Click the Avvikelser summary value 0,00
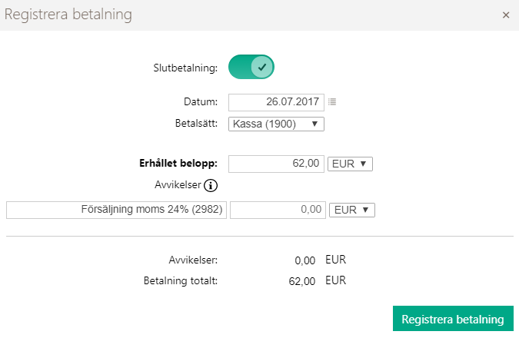This screenshot has height=338, width=519. pyautogui.click(x=304, y=260)
